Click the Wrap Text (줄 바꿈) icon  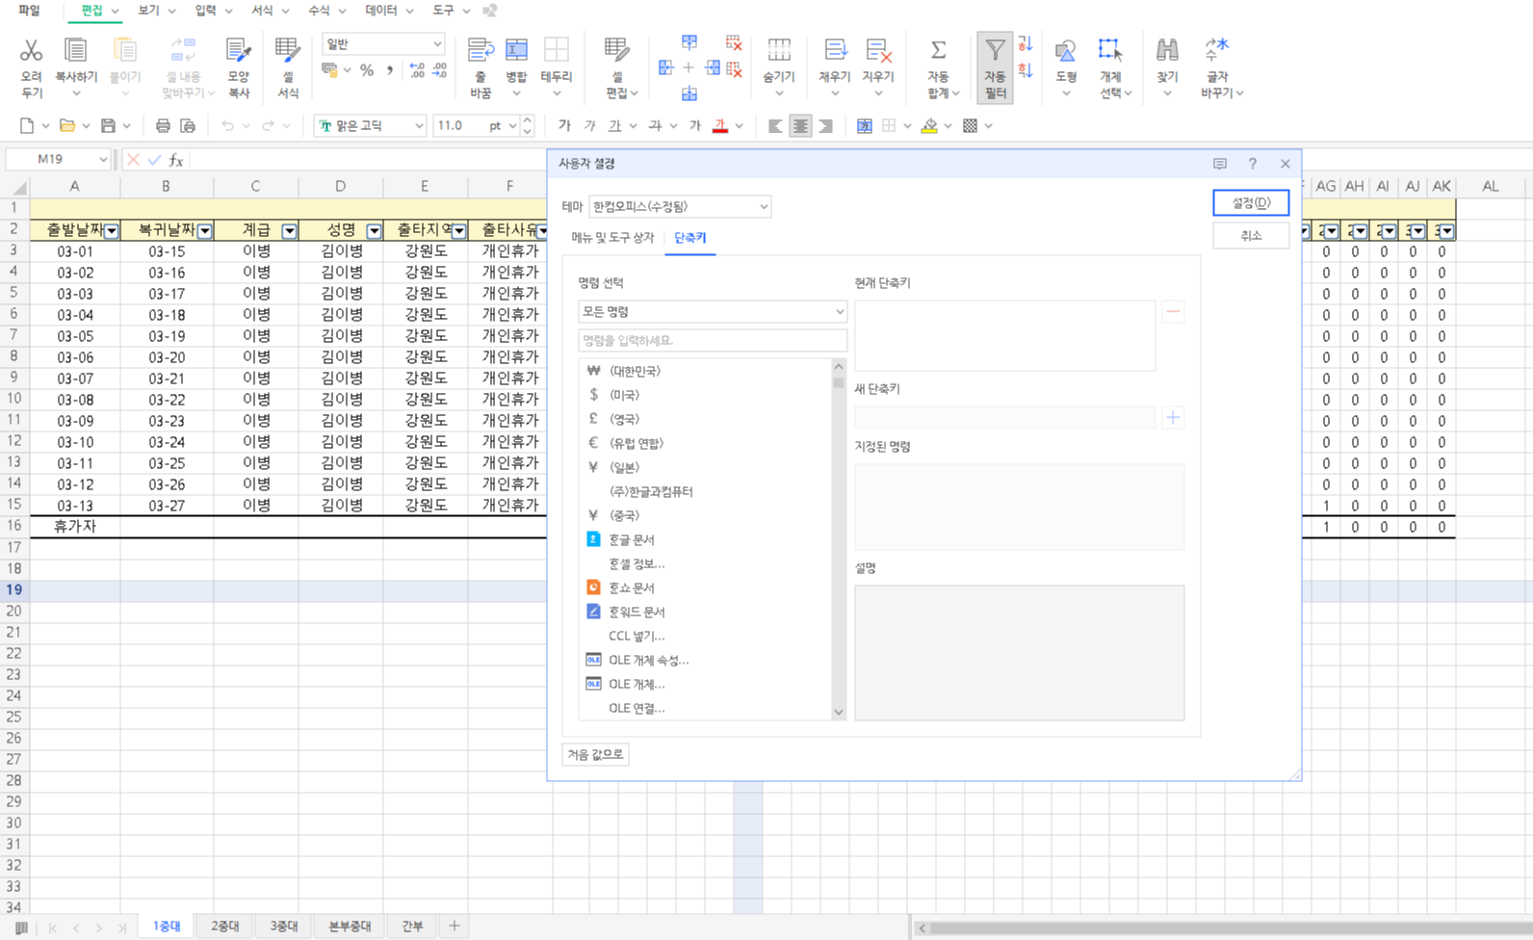(481, 50)
